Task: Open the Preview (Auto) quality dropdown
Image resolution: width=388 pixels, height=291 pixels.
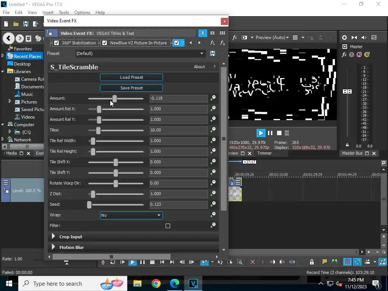Action: click(272, 38)
